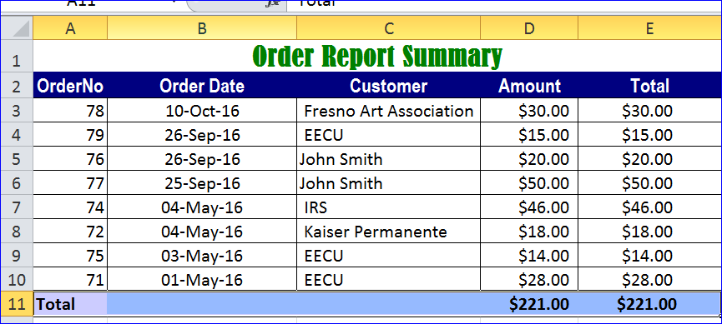Select the Fresno Art Association cell

[389, 110]
